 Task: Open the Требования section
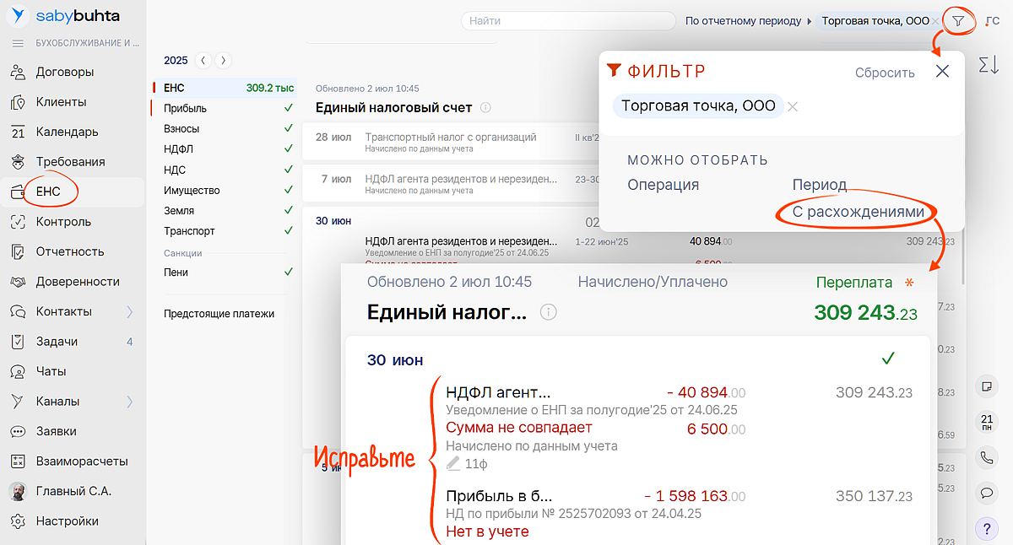pos(70,162)
